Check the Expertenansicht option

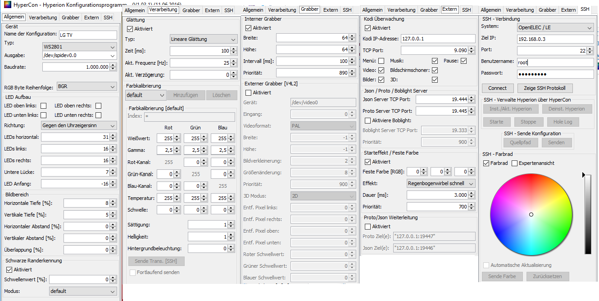(x=515, y=163)
